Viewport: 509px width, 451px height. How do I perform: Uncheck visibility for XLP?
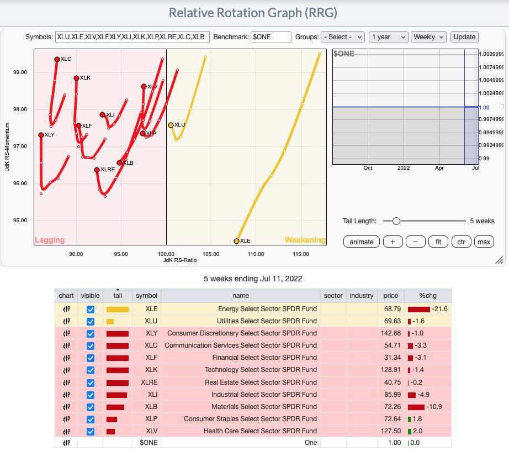pyautogui.click(x=91, y=419)
